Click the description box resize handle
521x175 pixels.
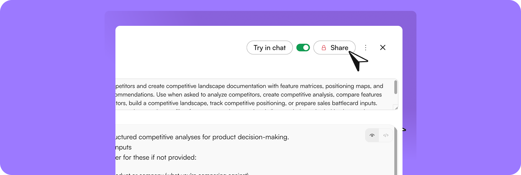(x=395, y=107)
